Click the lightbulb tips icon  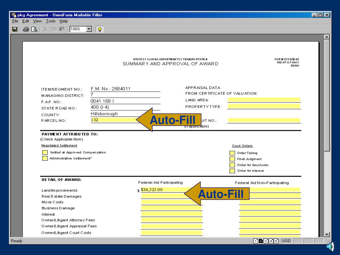[100, 30]
